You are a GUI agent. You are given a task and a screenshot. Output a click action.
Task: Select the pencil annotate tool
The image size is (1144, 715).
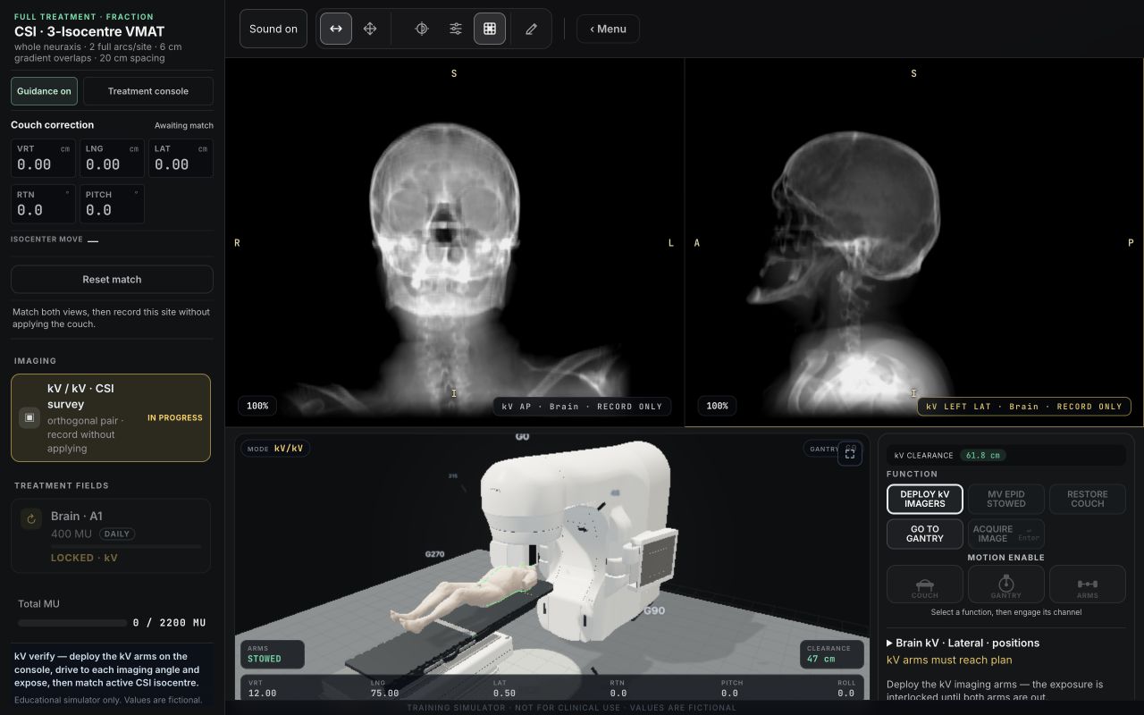coord(531,29)
